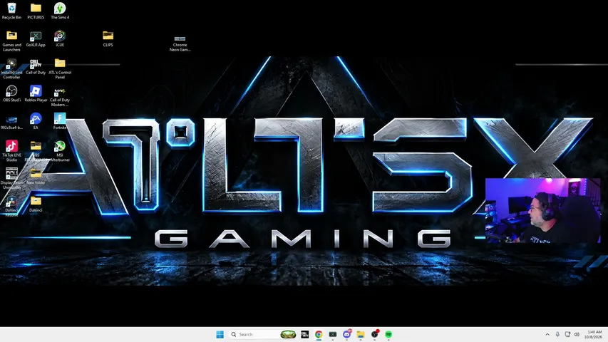Image resolution: width=608 pixels, height=342 pixels.
Task: Open the network tray icon
Action: (x=567, y=334)
